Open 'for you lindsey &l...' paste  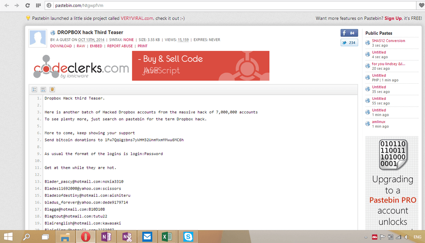click(x=388, y=64)
